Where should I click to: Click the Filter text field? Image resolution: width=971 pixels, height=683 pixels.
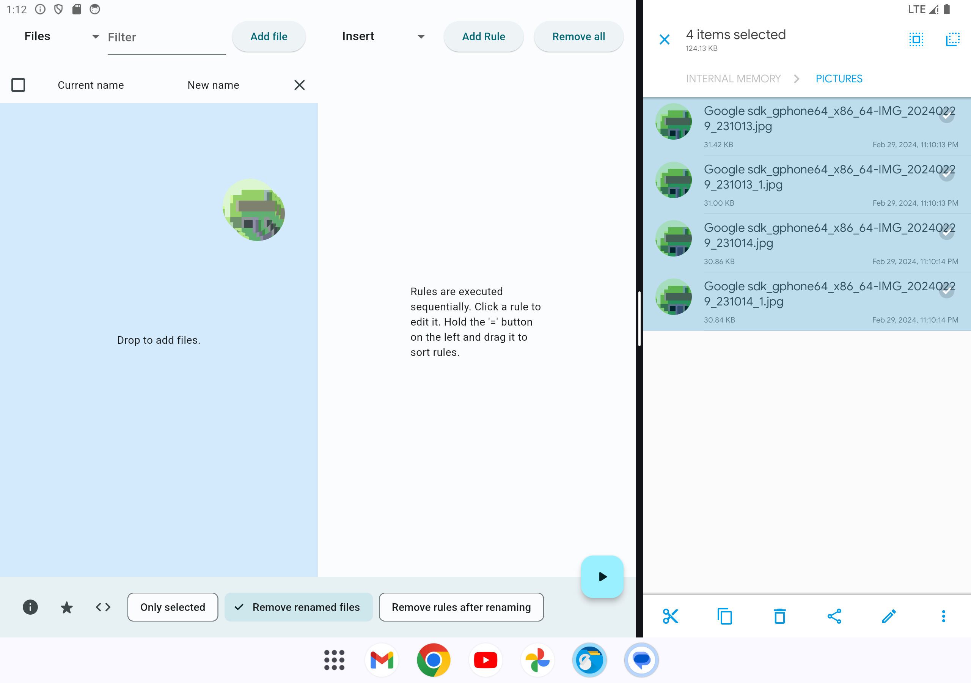166,38
